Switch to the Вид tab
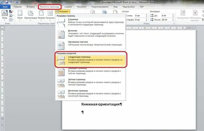The height and width of the screenshot is (131, 204). tap(115, 6)
